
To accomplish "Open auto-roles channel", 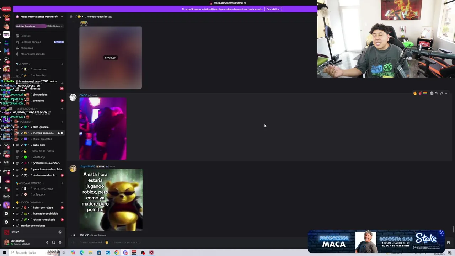I will pos(39,75).
